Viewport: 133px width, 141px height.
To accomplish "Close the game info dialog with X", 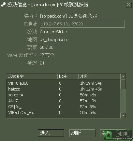I will click(128, 5).
